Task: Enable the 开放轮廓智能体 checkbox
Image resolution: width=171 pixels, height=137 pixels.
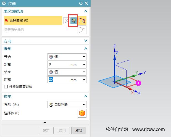Action: pos(6,87)
